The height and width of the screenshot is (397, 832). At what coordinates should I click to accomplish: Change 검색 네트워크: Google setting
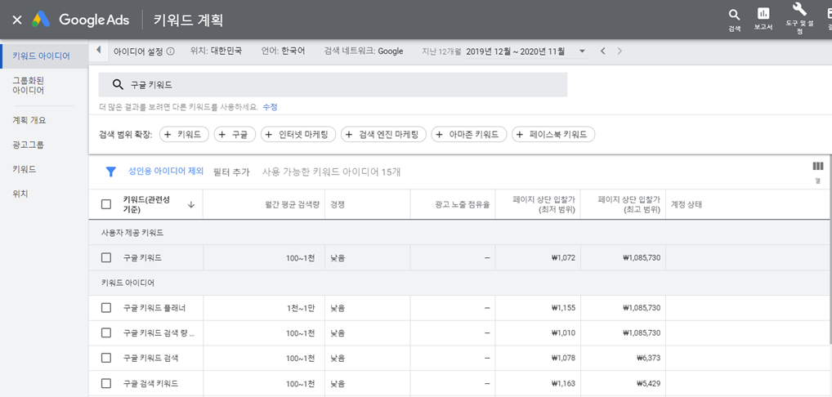tap(364, 51)
